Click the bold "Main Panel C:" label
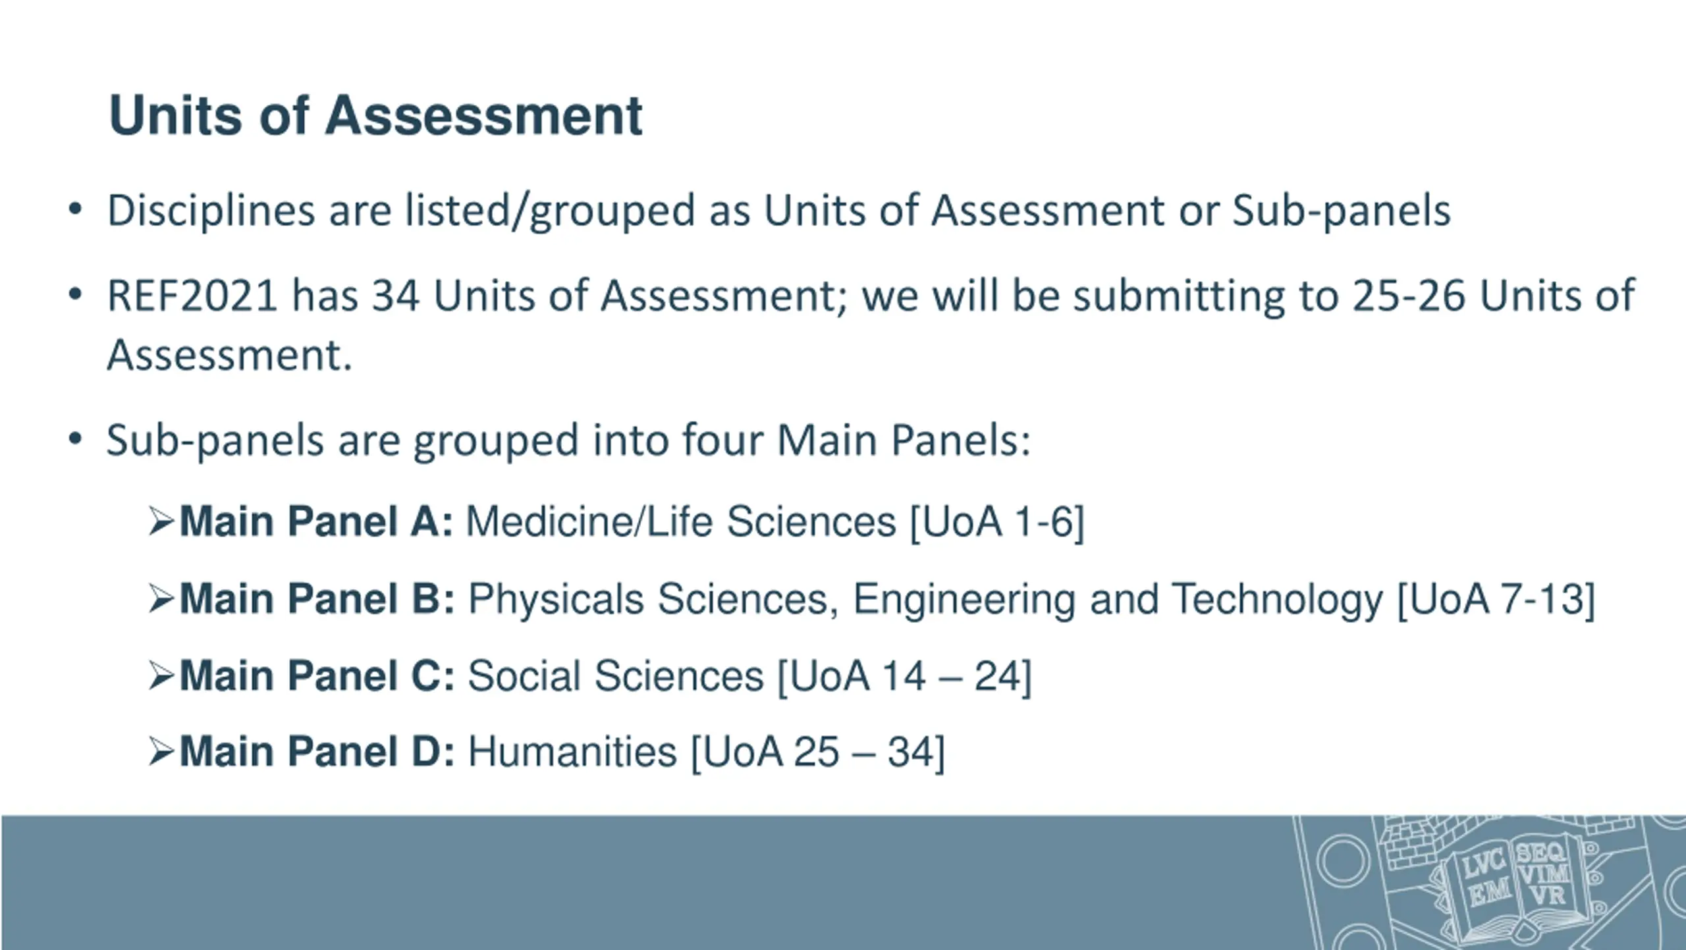Viewport: 1686px width, 950px height. [317, 676]
